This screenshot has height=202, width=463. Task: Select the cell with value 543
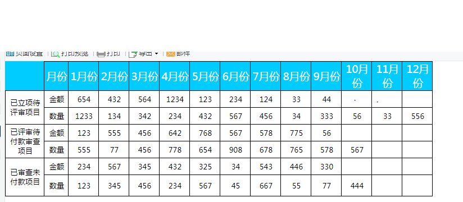click(266, 167)
